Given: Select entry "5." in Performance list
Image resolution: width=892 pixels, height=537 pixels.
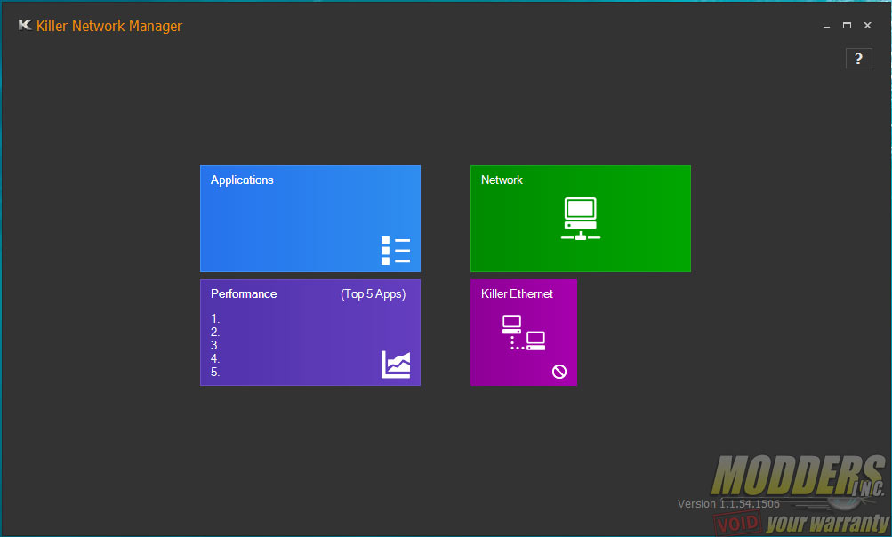Looking at the screenshot, I should click(215, 372).
